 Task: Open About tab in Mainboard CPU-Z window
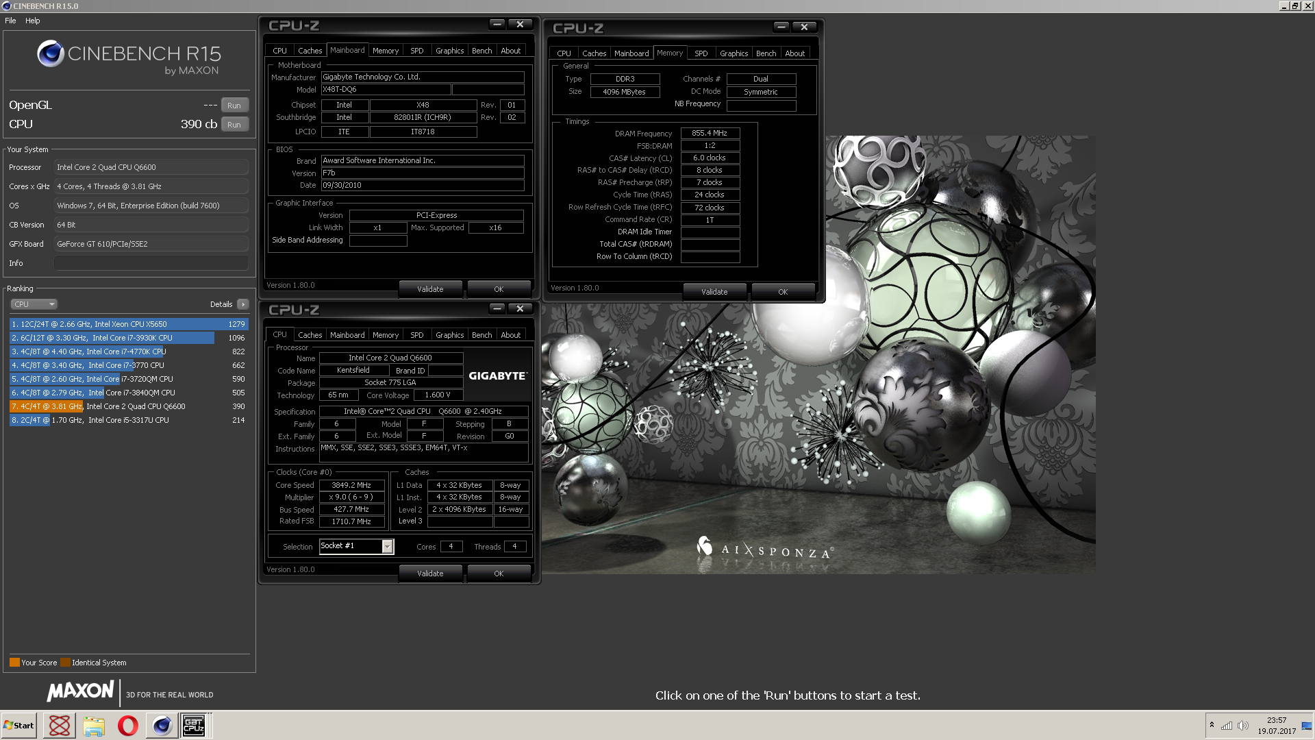point(511,51)
